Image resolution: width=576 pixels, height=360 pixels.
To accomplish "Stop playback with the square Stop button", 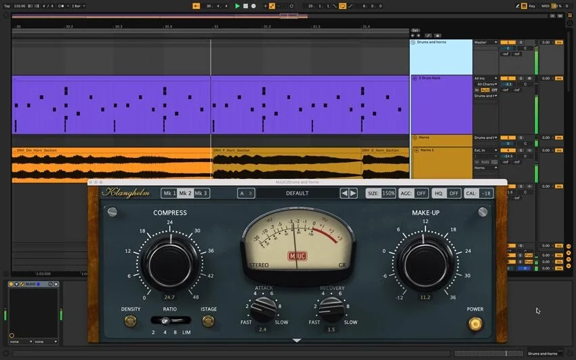I will click(245, 6).
